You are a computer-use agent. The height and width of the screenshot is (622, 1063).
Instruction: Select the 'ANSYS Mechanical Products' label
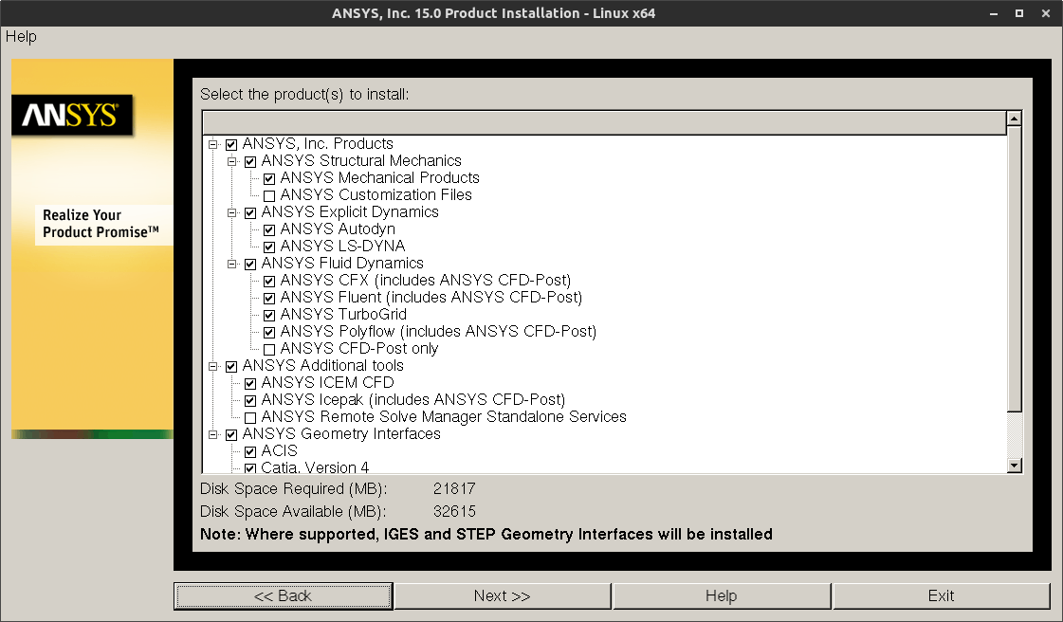379,177
